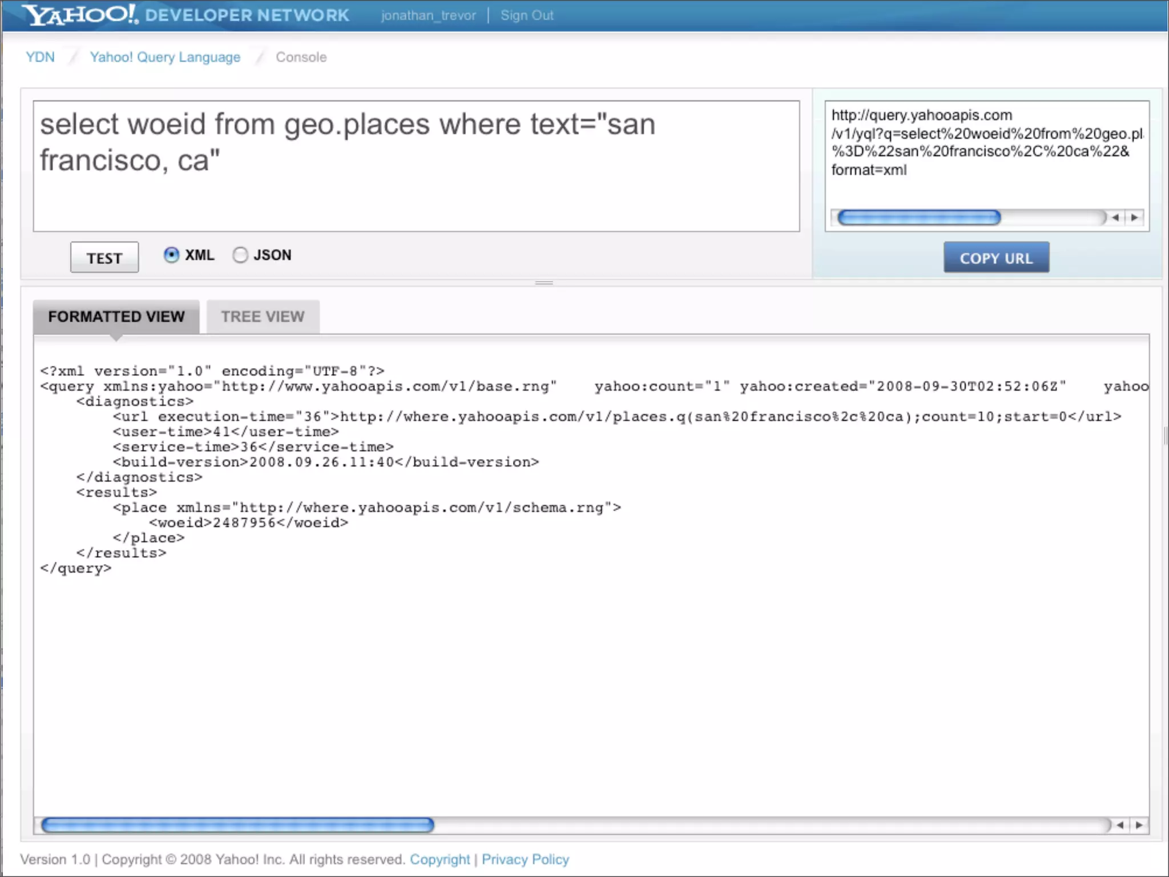Open the Privacy Policy footer link

[x=525, y=859]
